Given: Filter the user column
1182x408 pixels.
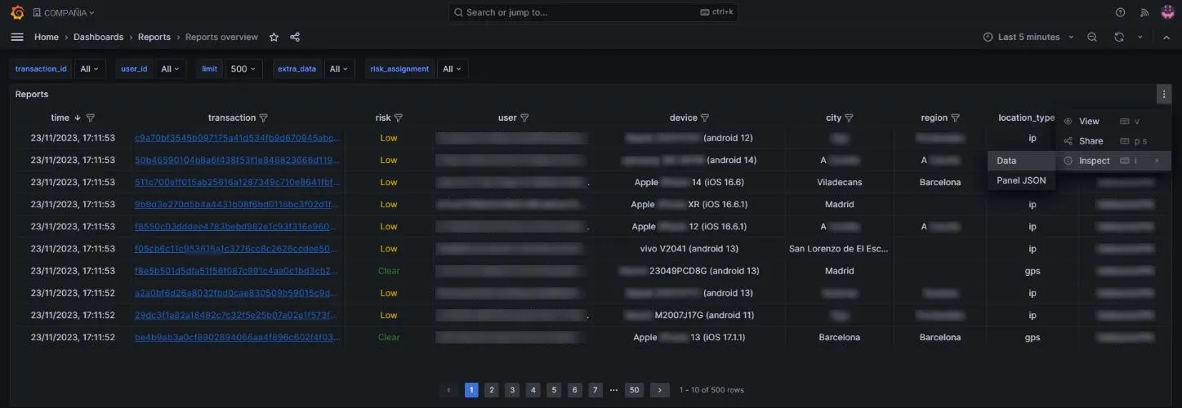Looking at the screenshot, I should 524,118.
